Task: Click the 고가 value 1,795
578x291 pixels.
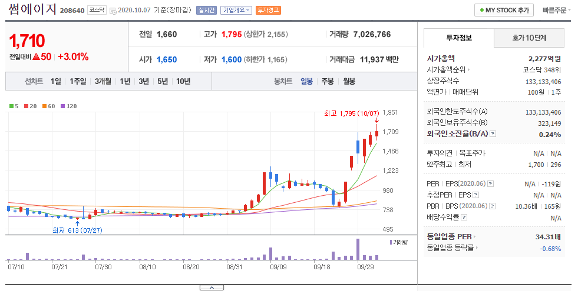Action: click(x=232, y=35)
